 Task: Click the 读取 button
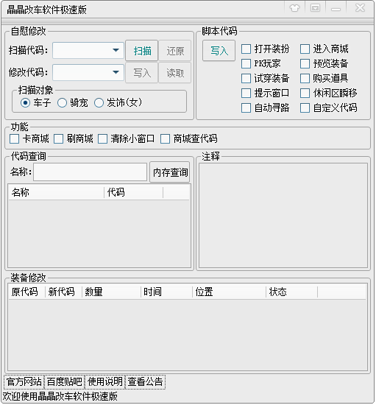175,73
